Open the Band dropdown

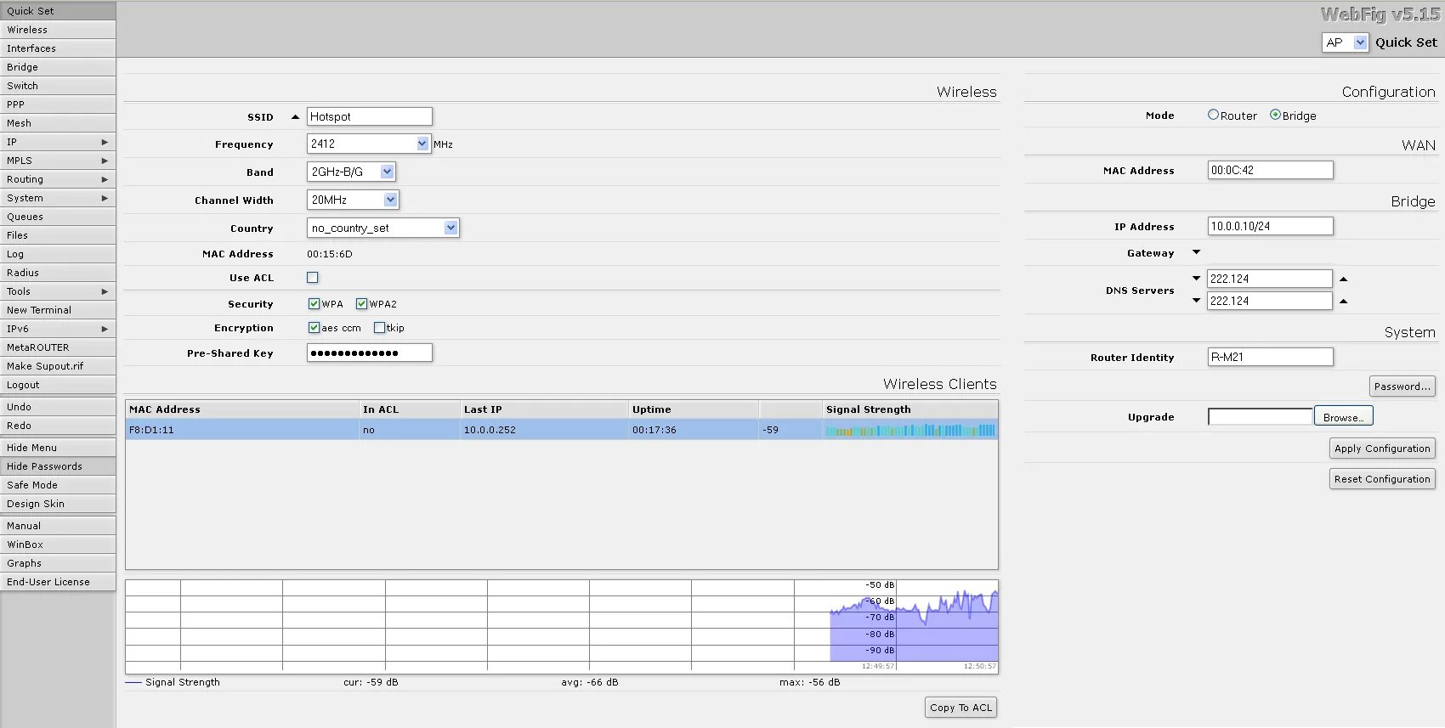coord(351,172)
